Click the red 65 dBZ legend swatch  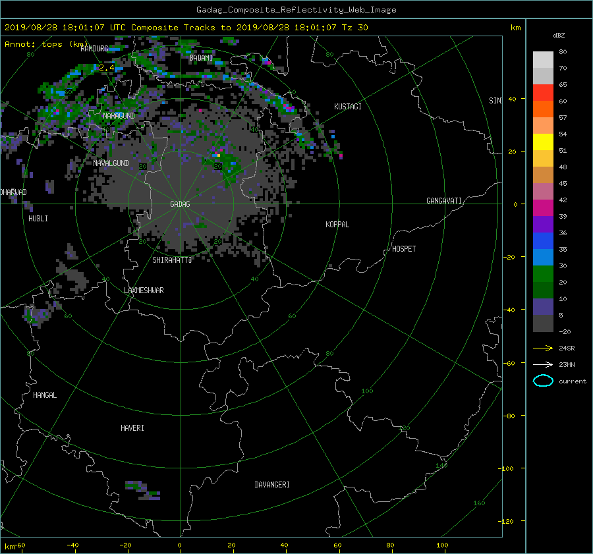543,93
